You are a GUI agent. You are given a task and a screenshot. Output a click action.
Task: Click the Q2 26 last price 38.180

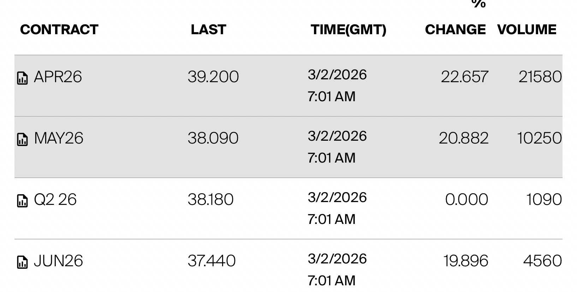(210, 200)
